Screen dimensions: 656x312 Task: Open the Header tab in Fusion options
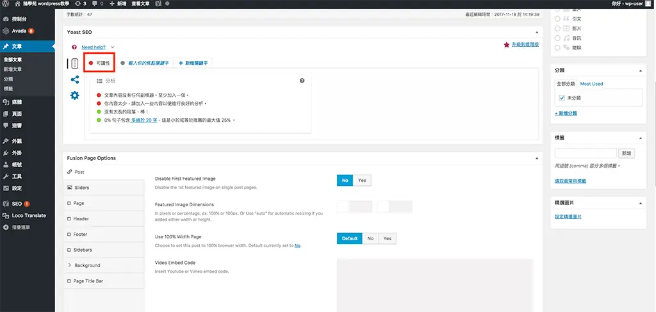[104, 218]
